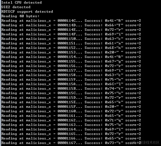Click score=2 on the 00001161 line
Viewport: 161px width, 146px height.
[133, 116]
